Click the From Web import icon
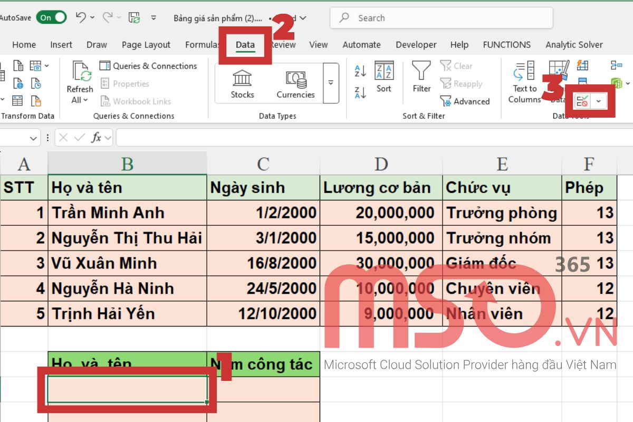 pos(18,83)
